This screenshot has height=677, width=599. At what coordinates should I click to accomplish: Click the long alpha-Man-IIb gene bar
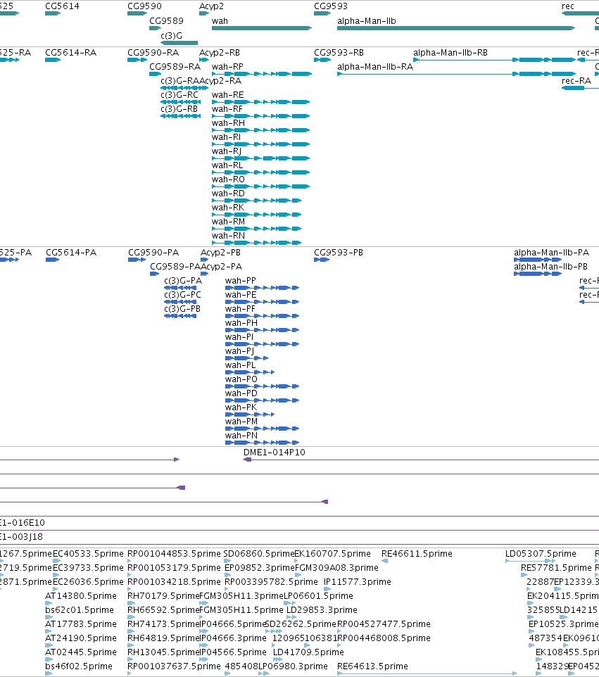(x=456, y=28)
